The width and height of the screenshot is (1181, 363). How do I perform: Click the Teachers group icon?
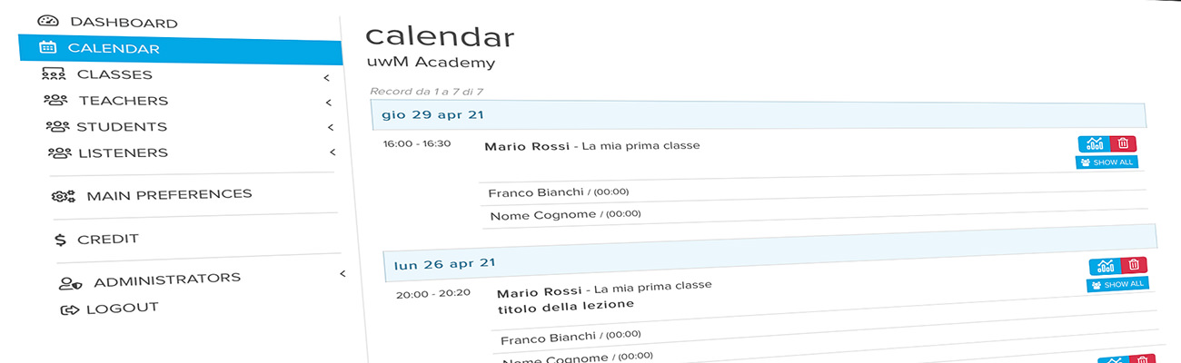(55, 101)
